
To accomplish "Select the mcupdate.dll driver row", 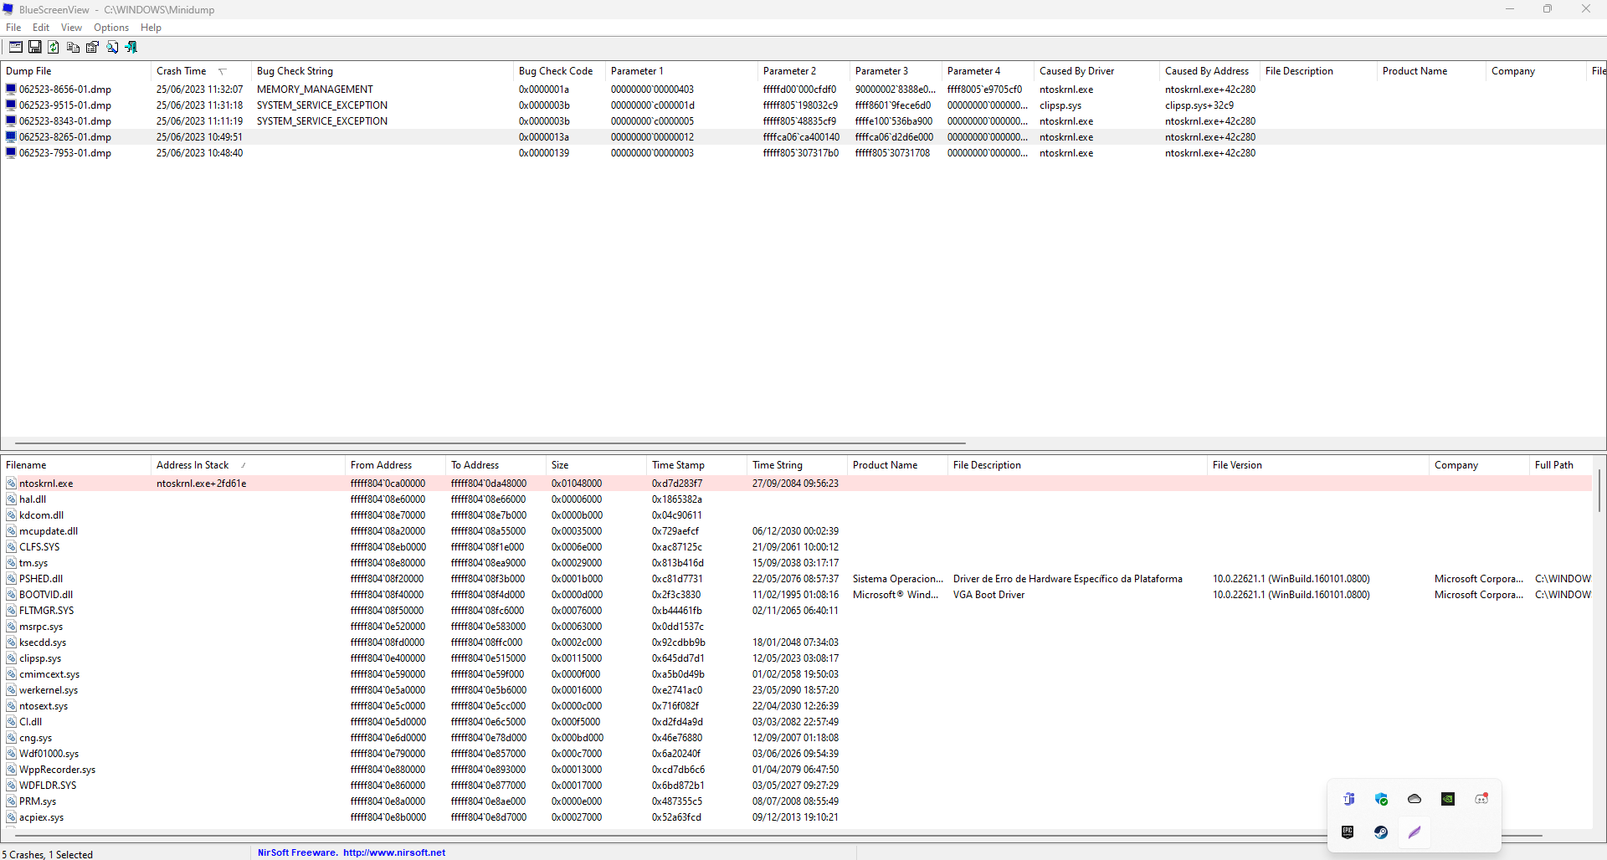I will [797, 531].
